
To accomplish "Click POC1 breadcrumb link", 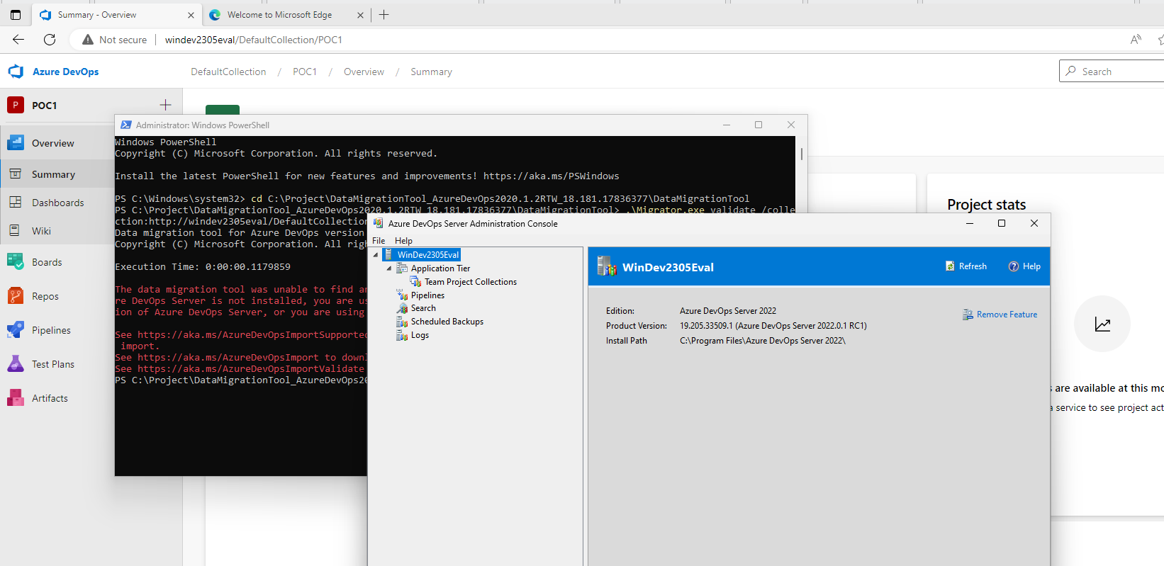I will pyautogui.click(x=305, y=72).
